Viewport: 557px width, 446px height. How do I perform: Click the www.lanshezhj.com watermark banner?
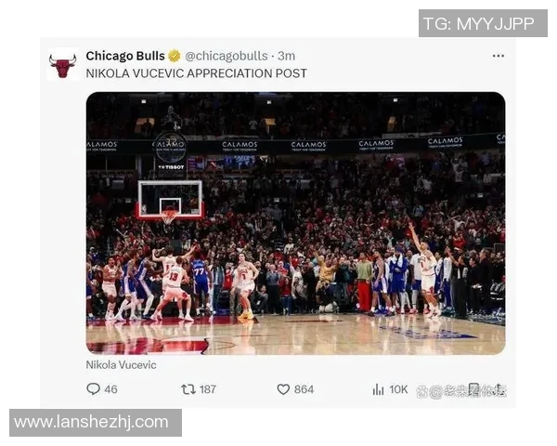pyautogui.click(x=96, y=423)
